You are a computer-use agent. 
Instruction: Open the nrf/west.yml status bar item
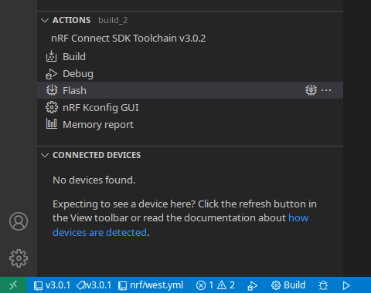151,285
